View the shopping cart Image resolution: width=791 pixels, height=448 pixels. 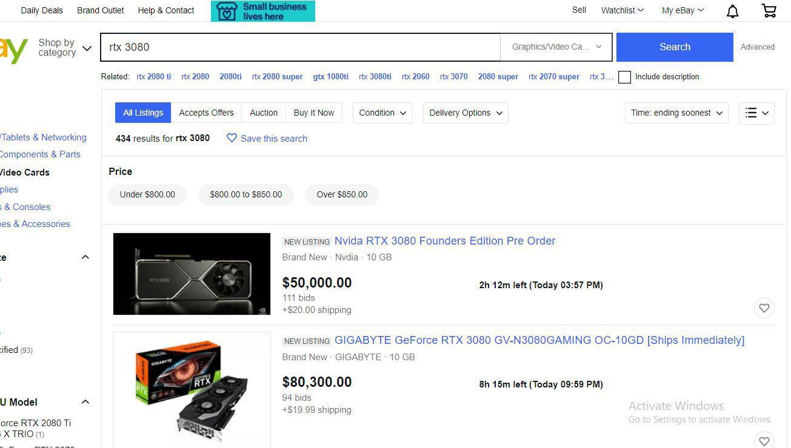point(768,10)
